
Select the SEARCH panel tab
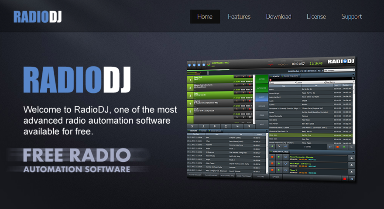pos(275,76)
